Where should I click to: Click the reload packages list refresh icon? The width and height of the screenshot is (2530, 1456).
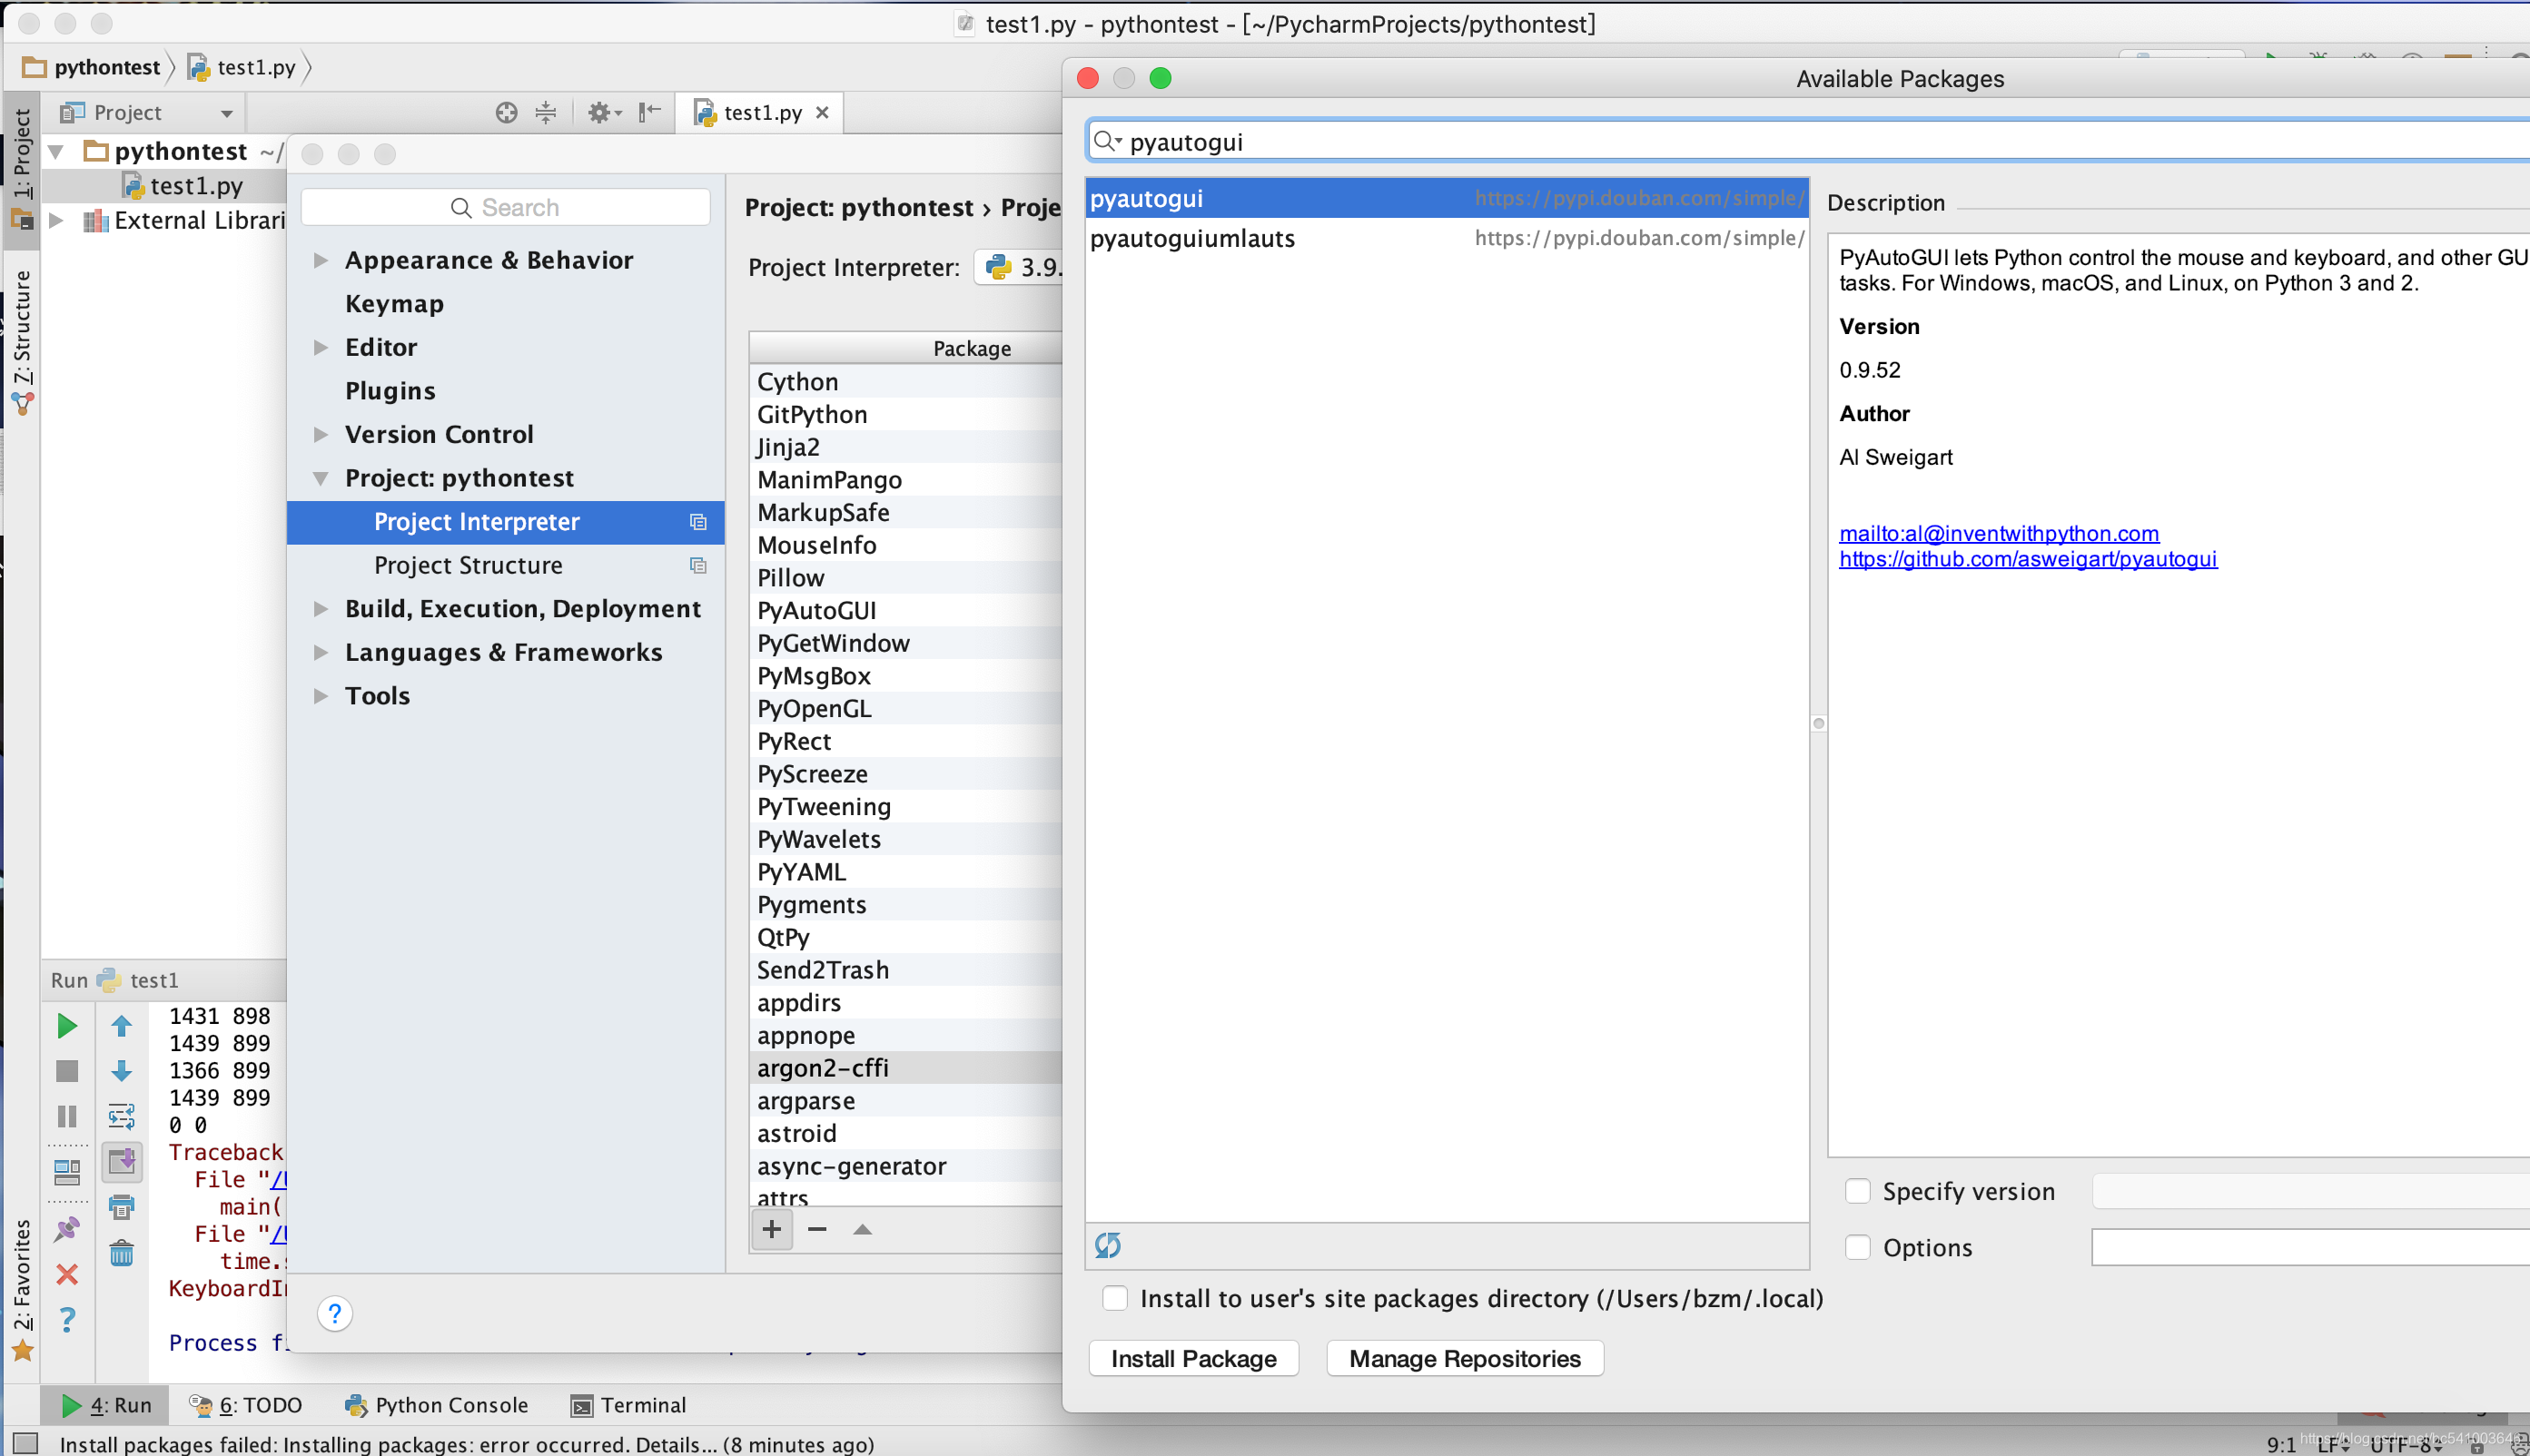1107,1245
